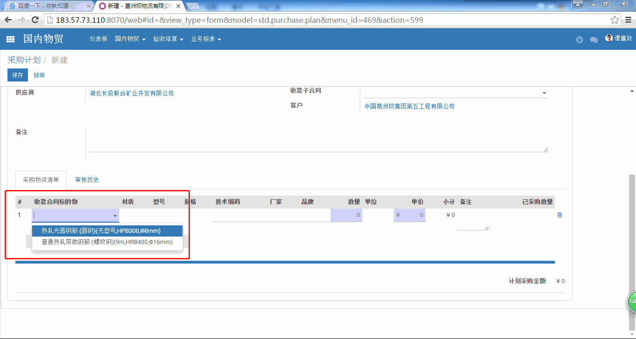Switch to the 审核历史 tab

pyautogui.click(x=87, y=180)
